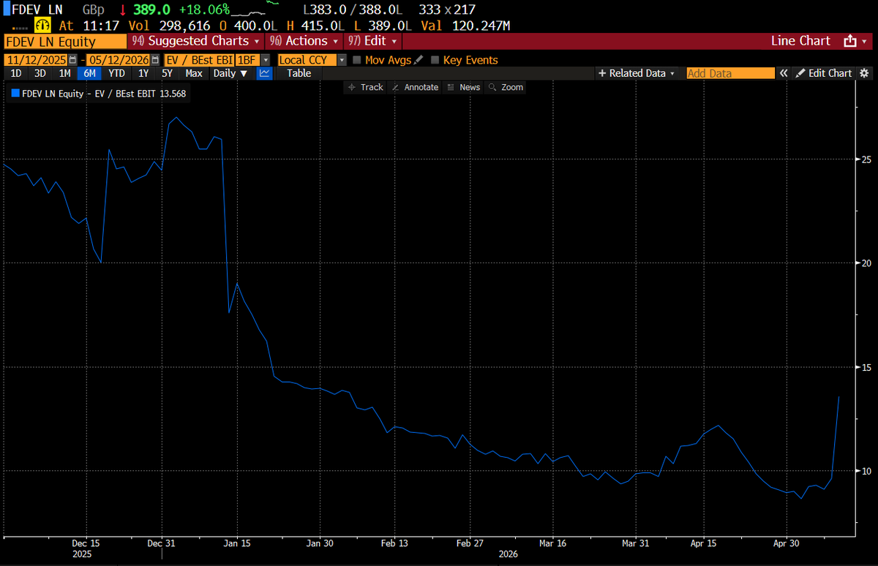This screenshot has height=566, width=878.
Task: Click the Dec 15 date axis label
Action: [x=86, y=544]
